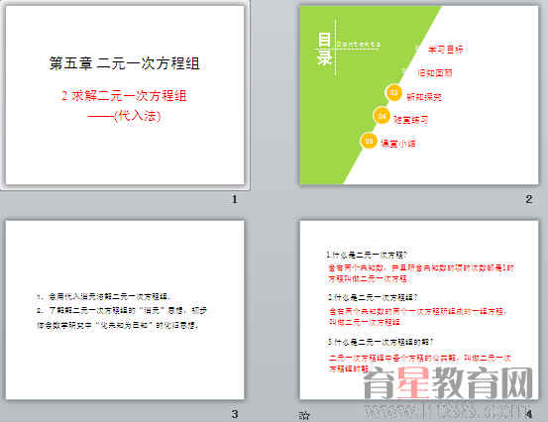Select slide 3 learning goals thumbnail
The width and height of the screenshot is (548, 422).
pos(125,310)
